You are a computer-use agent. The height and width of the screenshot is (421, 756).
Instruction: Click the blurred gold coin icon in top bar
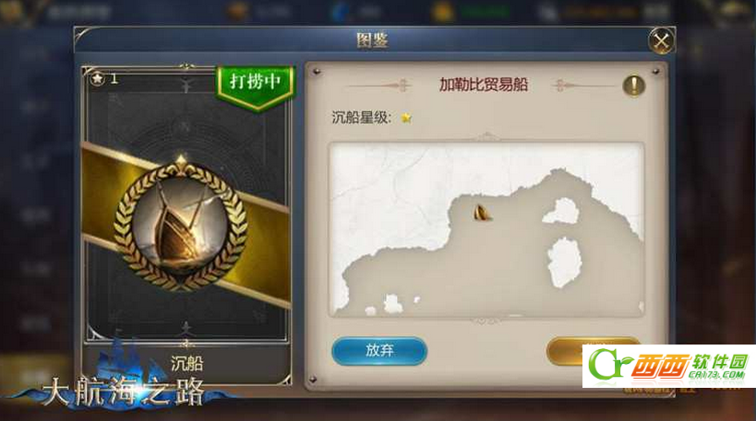(x=441, y=12)
